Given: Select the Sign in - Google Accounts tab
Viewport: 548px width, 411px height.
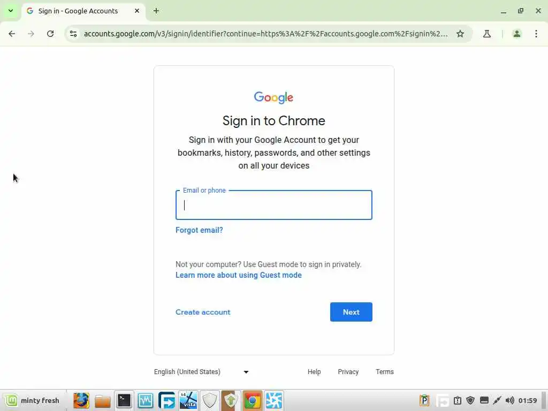Looking at the screenshot, I should coord(83,11).
